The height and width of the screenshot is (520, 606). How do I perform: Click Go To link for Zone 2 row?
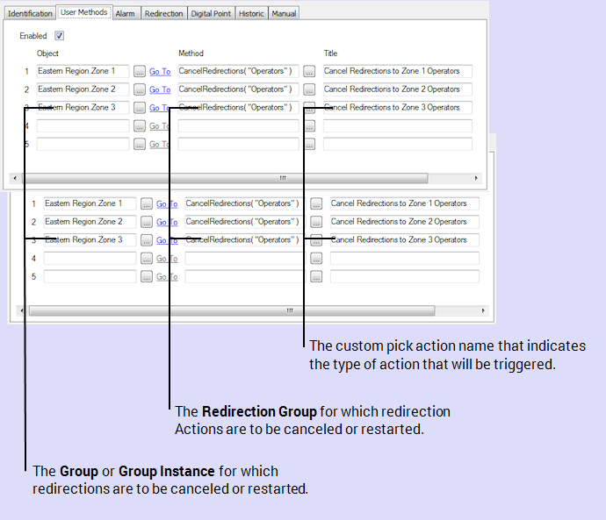coord(159,89)
